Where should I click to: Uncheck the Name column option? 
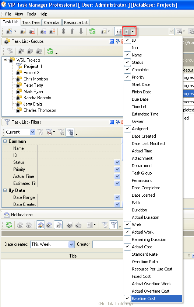click(127, 55)
